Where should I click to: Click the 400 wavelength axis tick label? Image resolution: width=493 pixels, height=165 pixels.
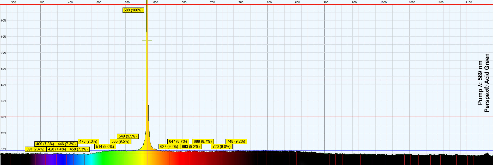[42, 2]
